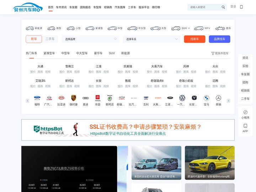Image resolution: width=256 pixels, height=192 pixels.
Task: Switch to the 新车 toggle
Action: [34, 39]
